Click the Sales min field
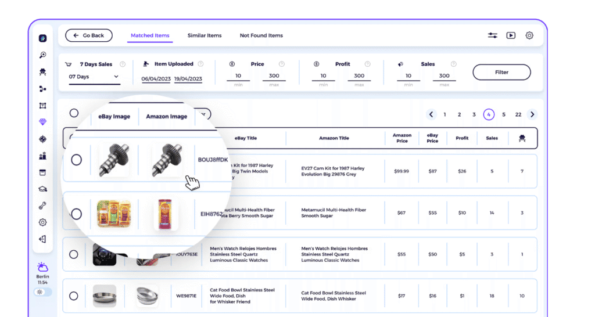The image size is (595, 317). (408, 76)
